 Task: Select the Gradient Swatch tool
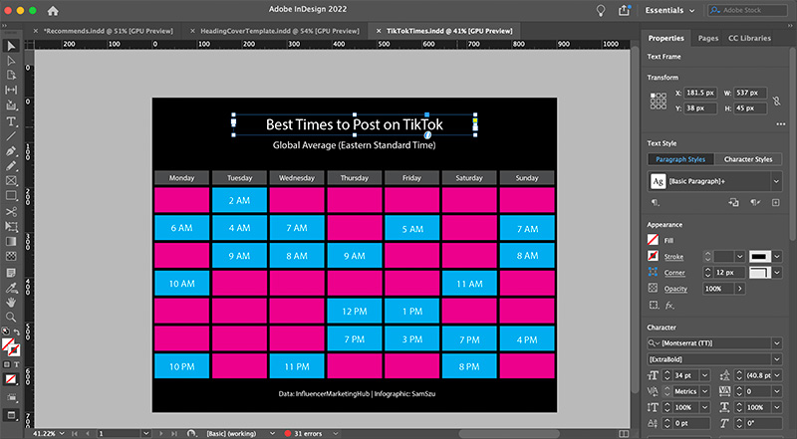tap(11, 241)
